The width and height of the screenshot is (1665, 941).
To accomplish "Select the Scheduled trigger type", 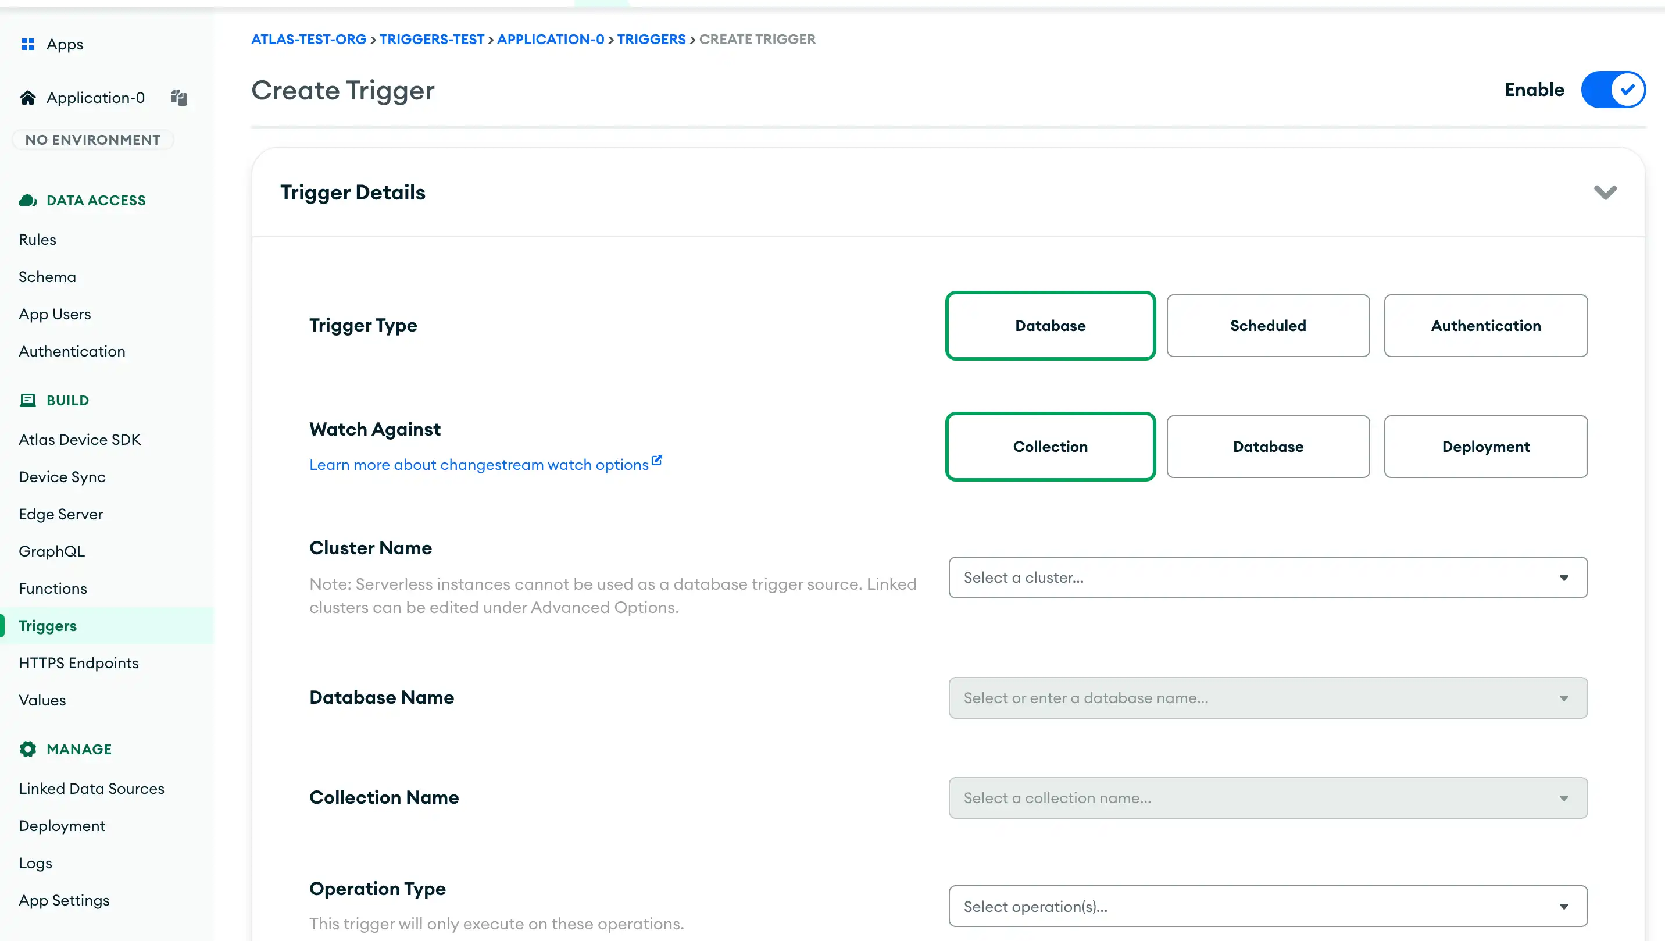I will coord(1267,326).
